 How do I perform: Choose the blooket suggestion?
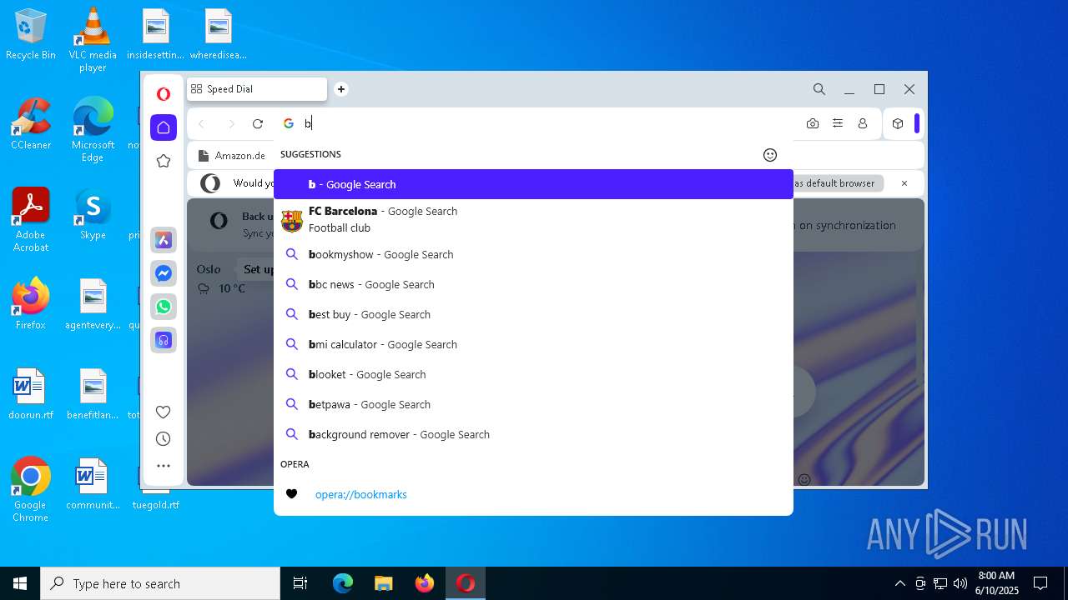(x=533, y=374)
